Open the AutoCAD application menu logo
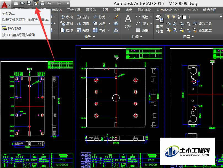This screenshot has width=223, height=168. tap(5, 4)
